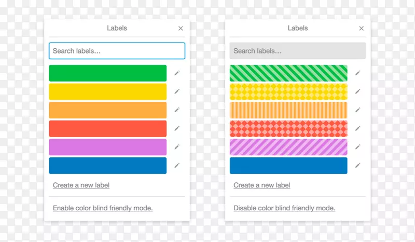
Task: Click the edit pencil next to the solid orange label
Action: coord(177,110)
